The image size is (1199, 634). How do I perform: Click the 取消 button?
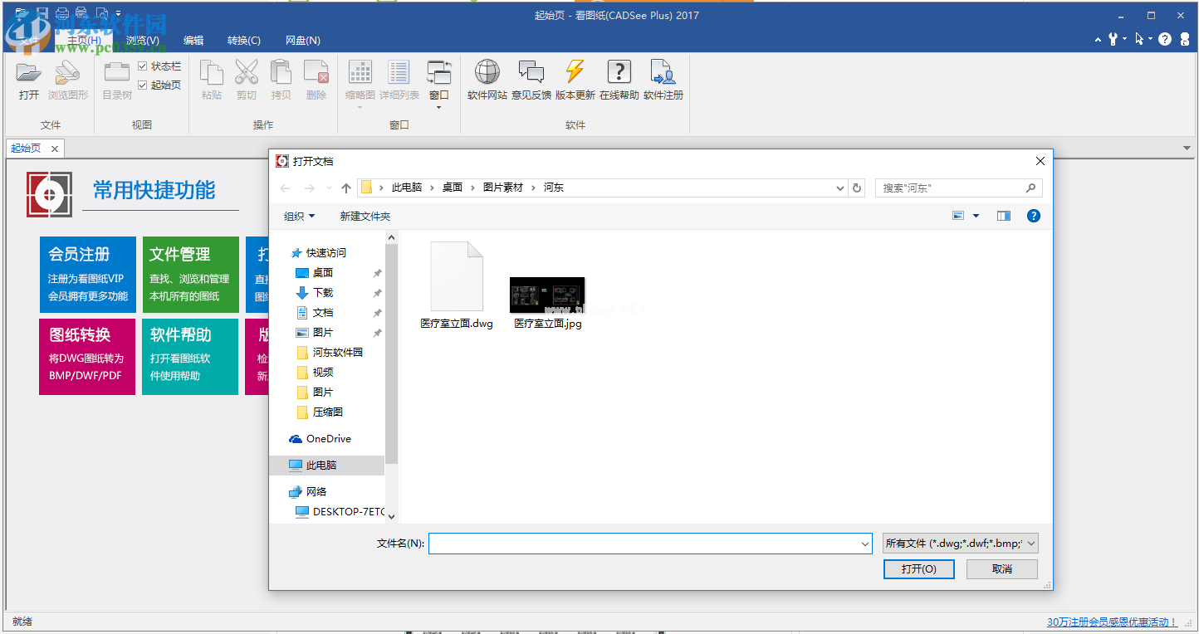pos(1002,569)
